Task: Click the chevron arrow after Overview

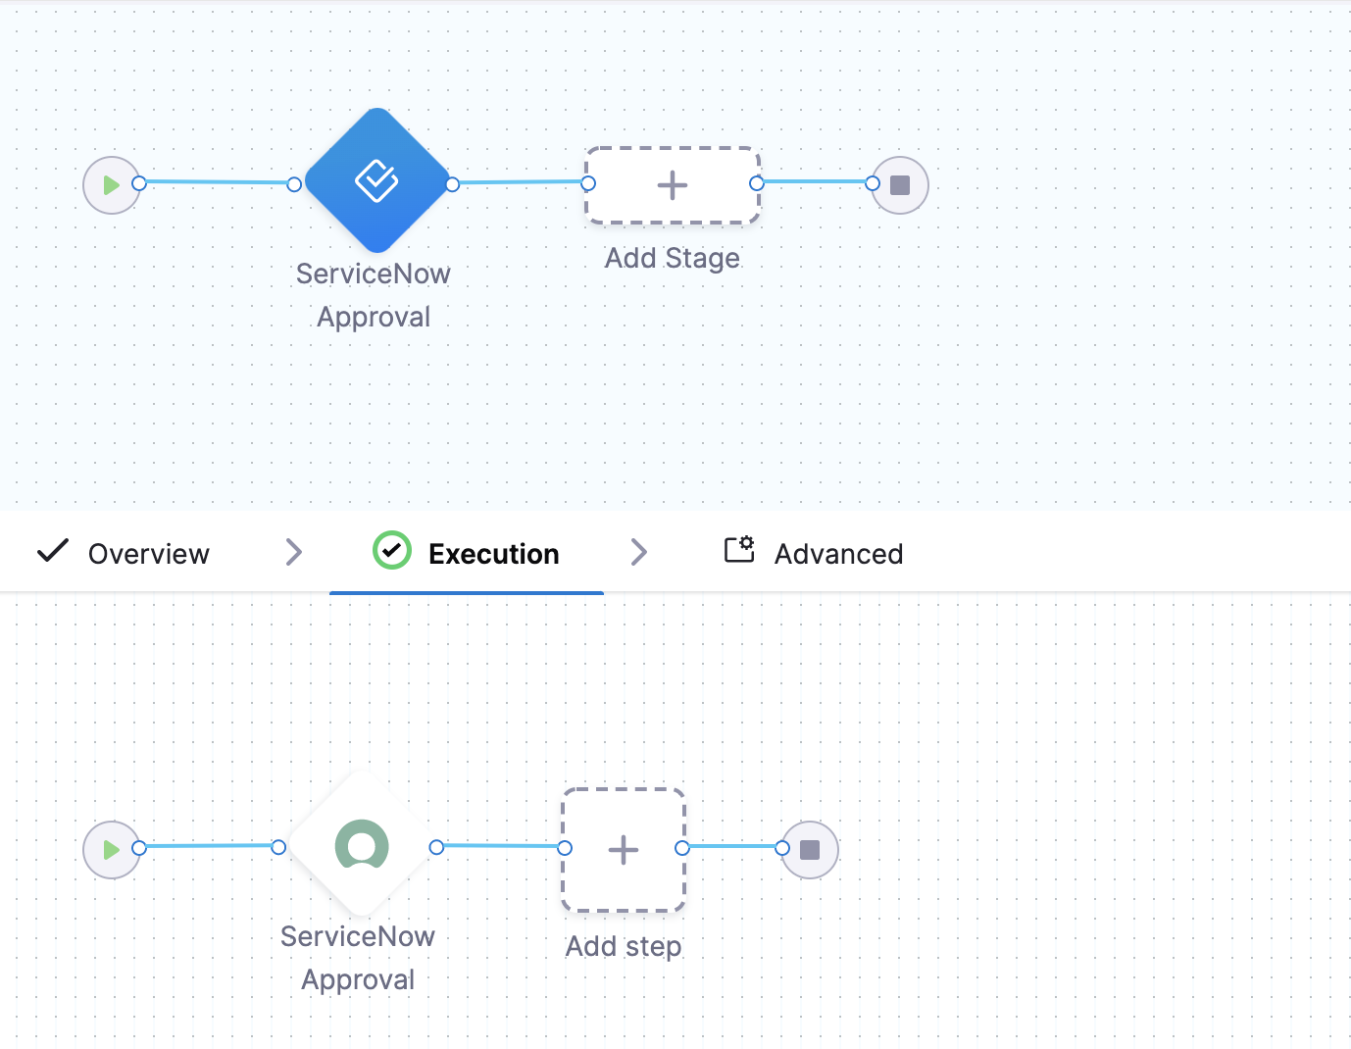Action: point(293,553)
